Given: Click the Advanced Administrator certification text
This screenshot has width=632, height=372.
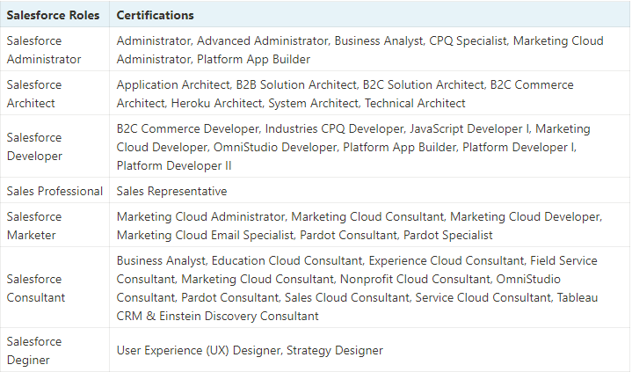Looking at the screenshot, I should [x=263, y=40].
